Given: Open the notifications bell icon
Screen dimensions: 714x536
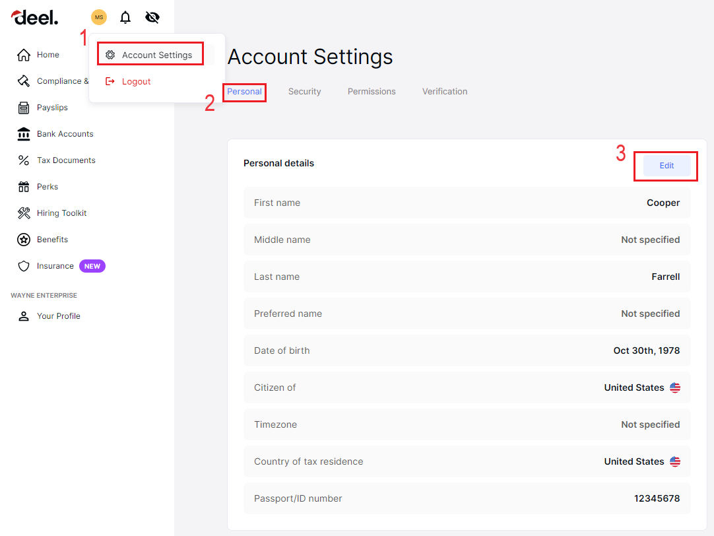Looking at the screenshot, I should (x=125, y=17).
